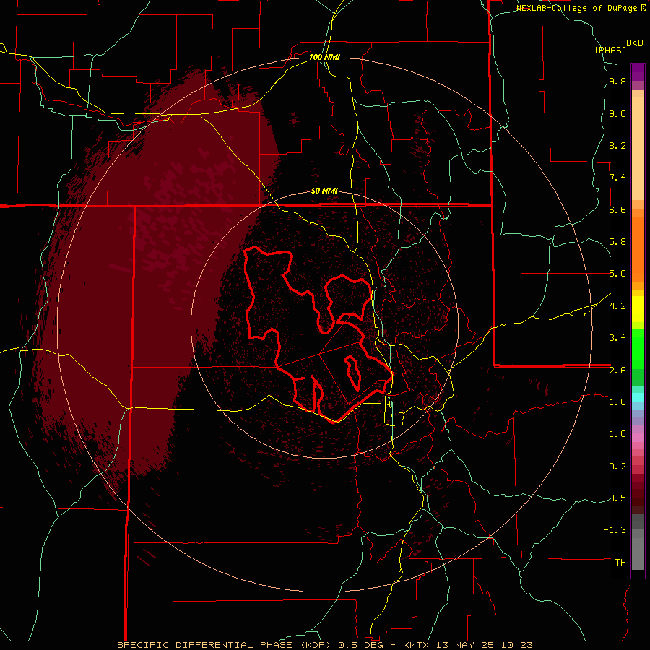This screenshot has width=650, height=650.
Task: Click the 3.4 scale value
Action: pos(617,338)
